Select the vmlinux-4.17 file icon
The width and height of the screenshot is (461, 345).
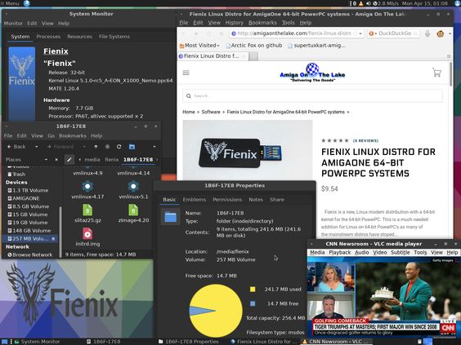point(87,186)
